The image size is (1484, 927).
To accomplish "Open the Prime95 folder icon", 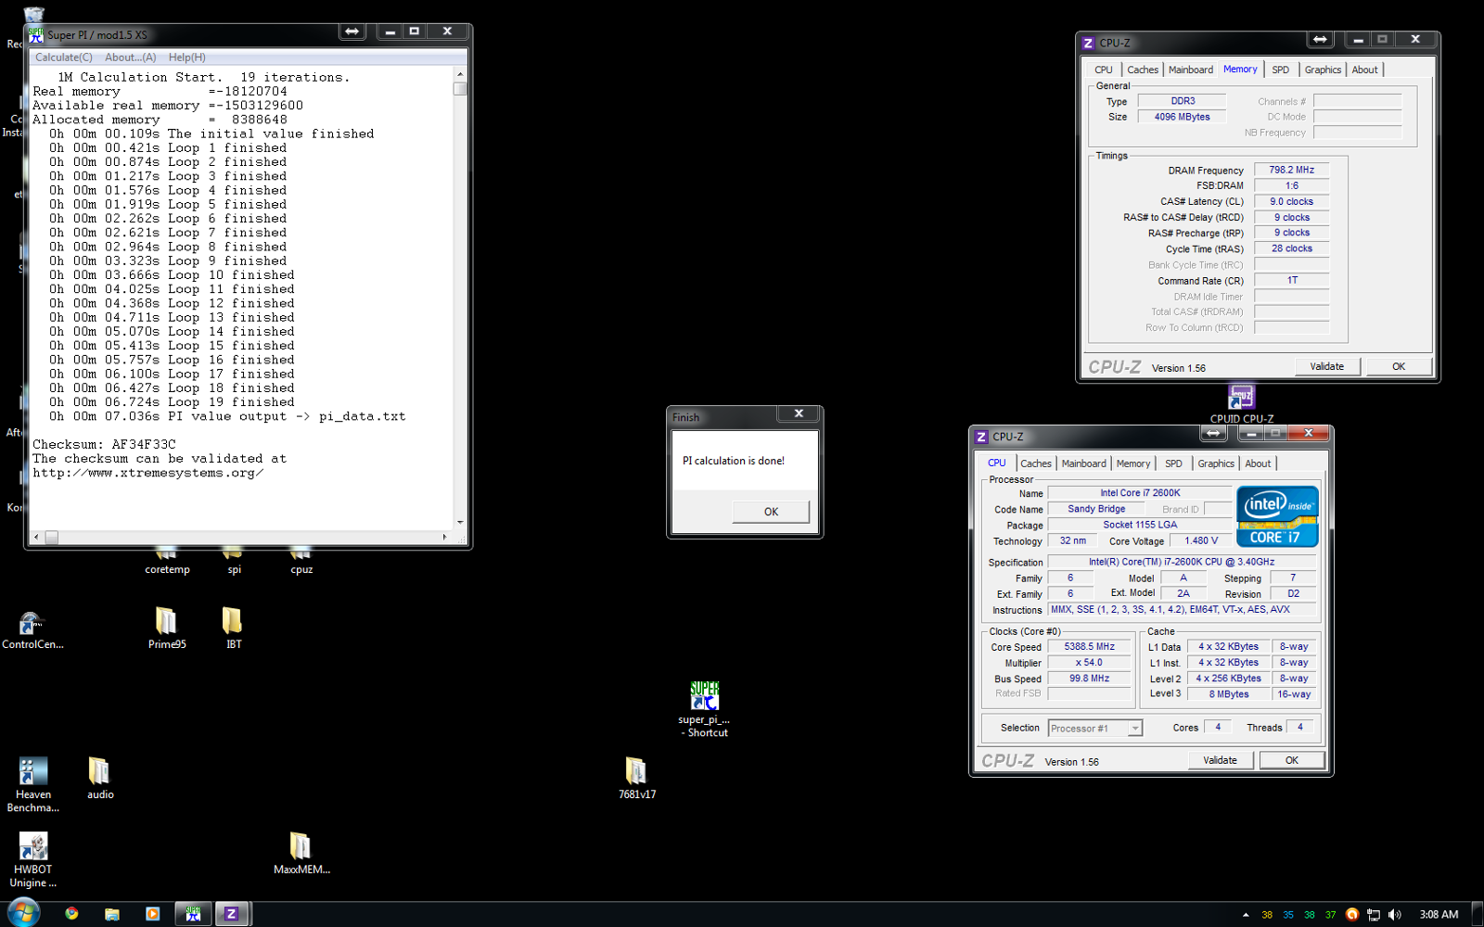I will pos(167,629).
